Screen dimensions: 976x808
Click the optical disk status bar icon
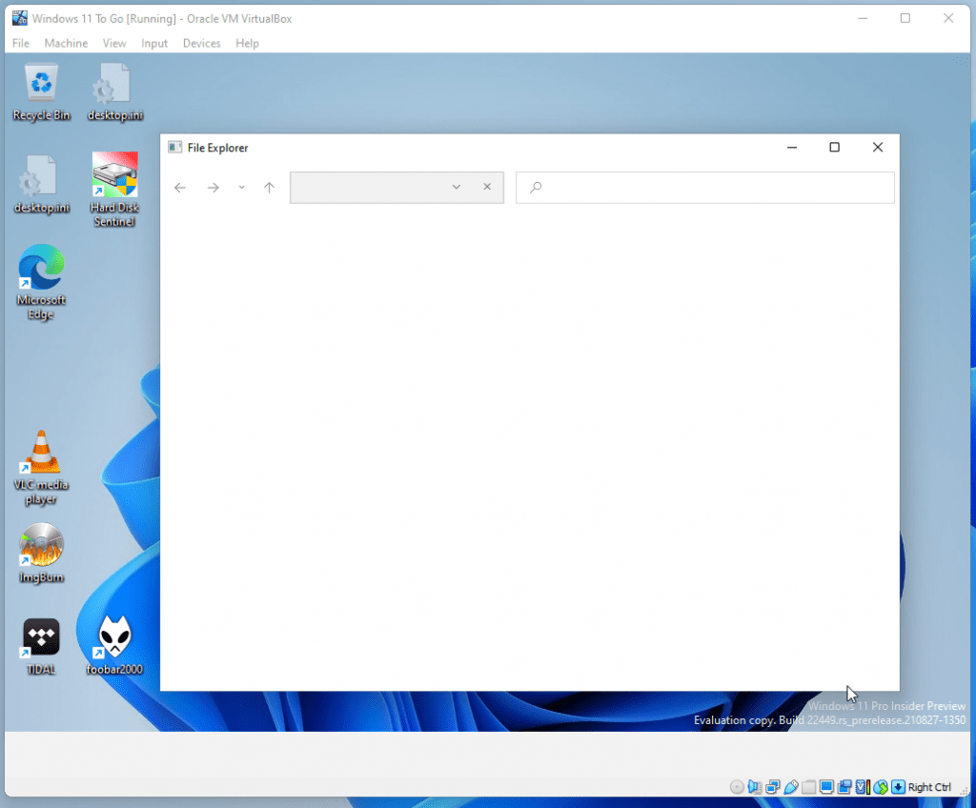point(737,787)
